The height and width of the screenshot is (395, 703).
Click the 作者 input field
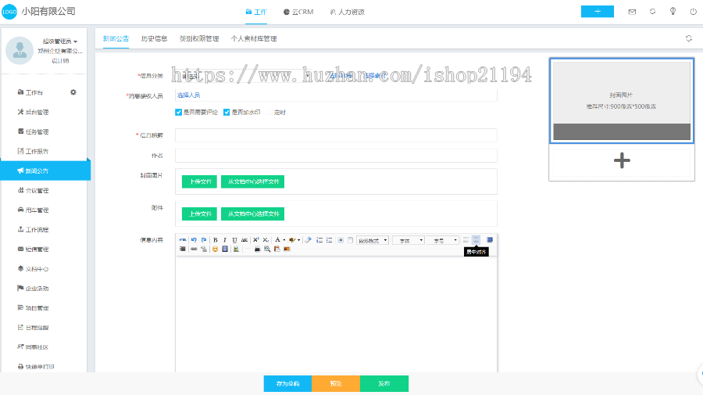[336, 156]
